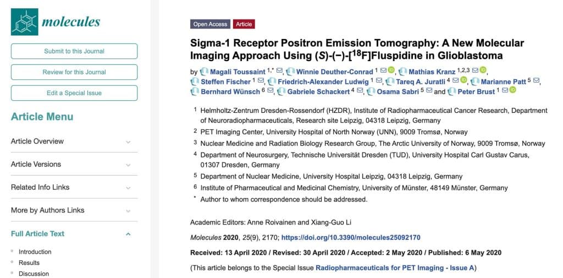Screen dimensions: 563x278
Task: Jump to the Results section
Action: coord(29,263)
